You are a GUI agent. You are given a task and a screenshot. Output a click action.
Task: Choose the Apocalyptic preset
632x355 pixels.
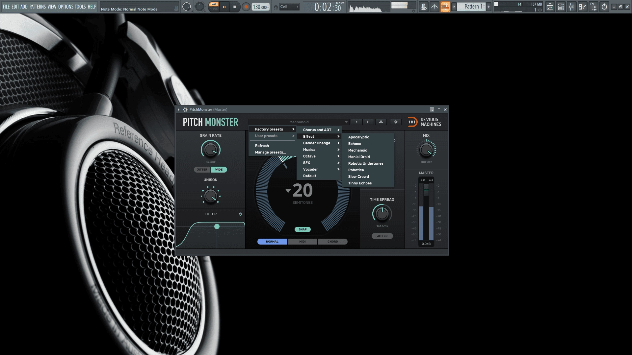[368, 137]
